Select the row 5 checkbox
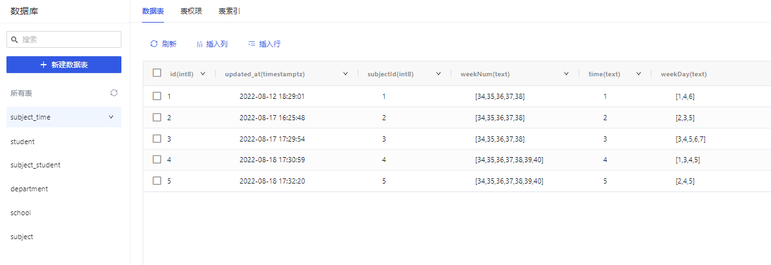Viewport: 771px width, 265px height. [157, 181]
